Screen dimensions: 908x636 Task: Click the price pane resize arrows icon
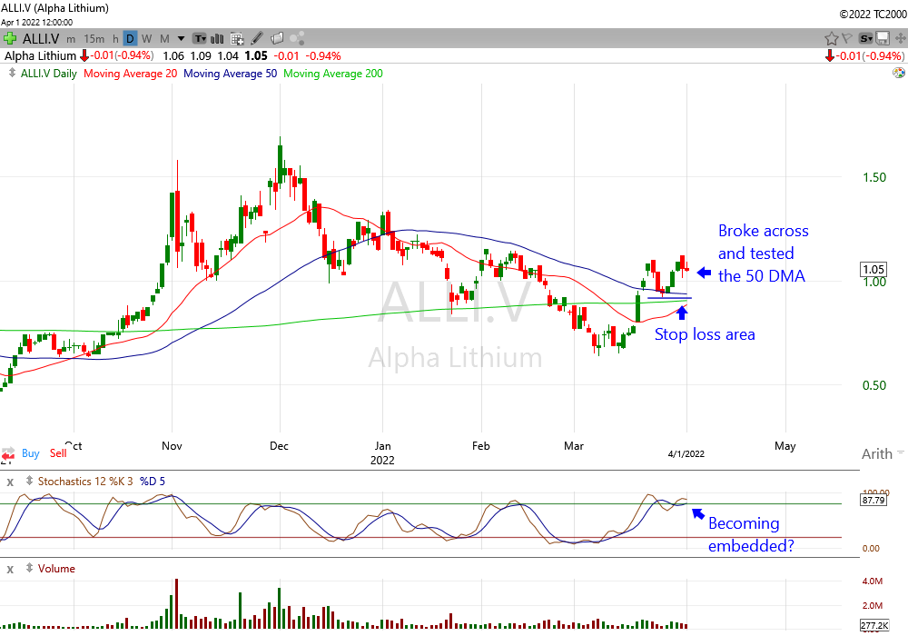[x=12, y=73]
